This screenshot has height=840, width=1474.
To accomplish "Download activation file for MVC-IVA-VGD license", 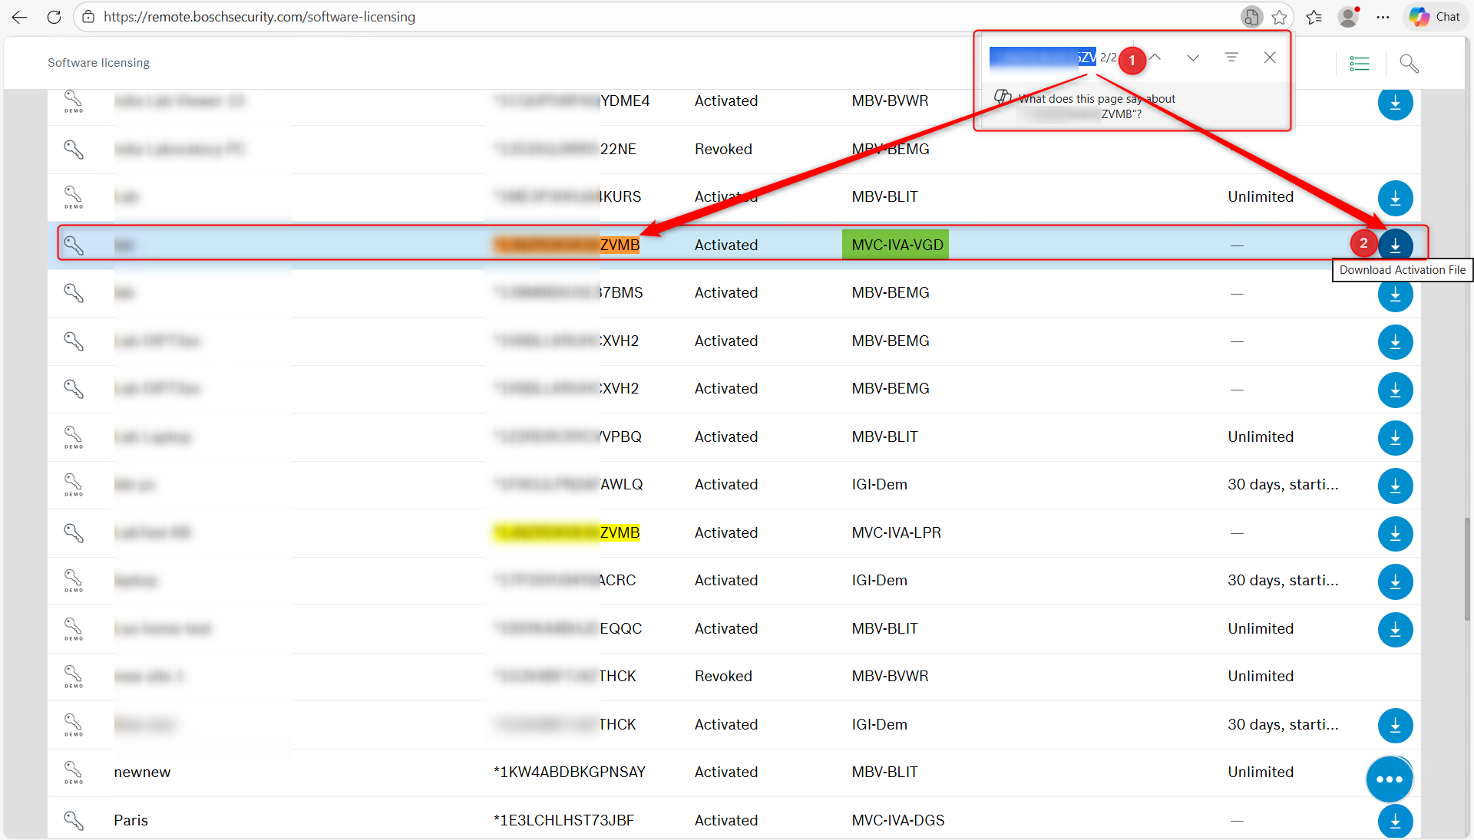I will (1395, 245).
